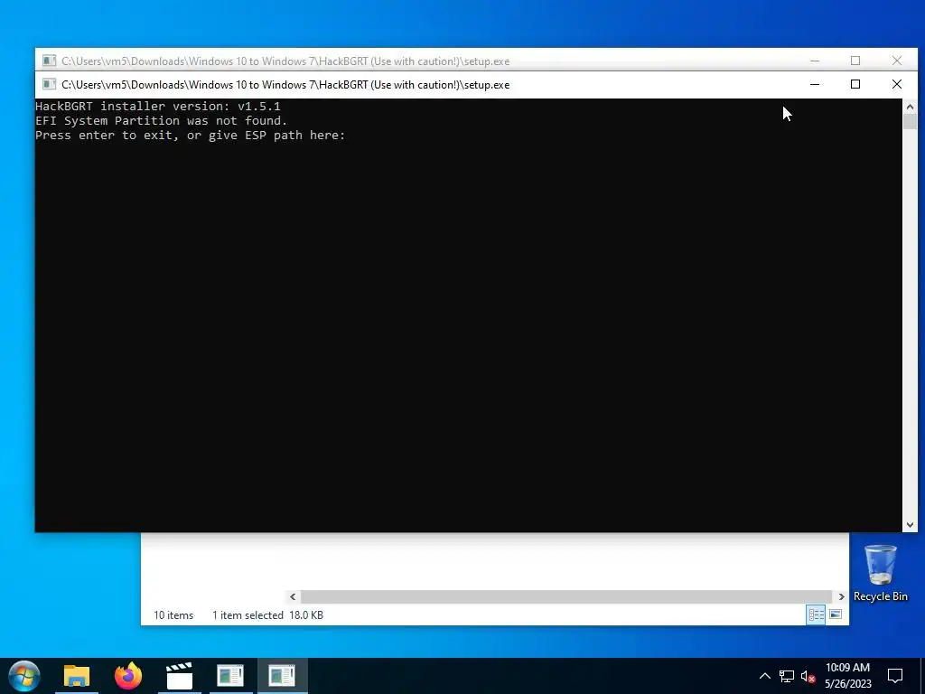
Task: Click '1 item selected 18.0 KB' status text
Action: point(267,614)
